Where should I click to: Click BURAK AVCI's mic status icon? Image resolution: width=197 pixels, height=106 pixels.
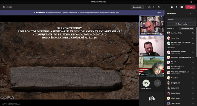(x=193, y=88)
